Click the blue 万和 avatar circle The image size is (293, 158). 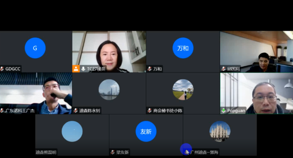(183, 48)
